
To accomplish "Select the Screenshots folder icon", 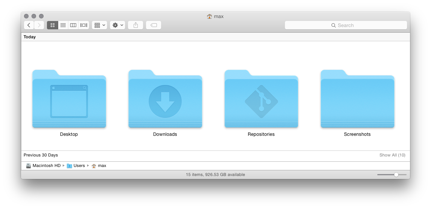I will click(x=357, y=99).
